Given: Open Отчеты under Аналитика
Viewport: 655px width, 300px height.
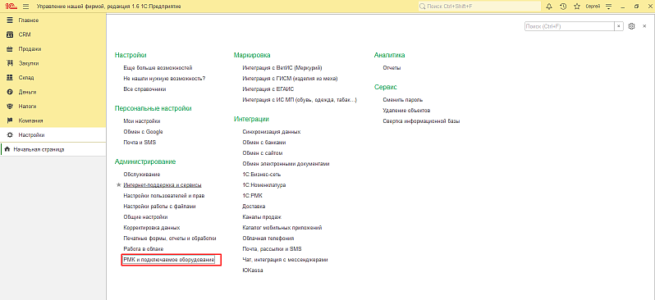Looking at the screenshot, I should click(392, 67).
